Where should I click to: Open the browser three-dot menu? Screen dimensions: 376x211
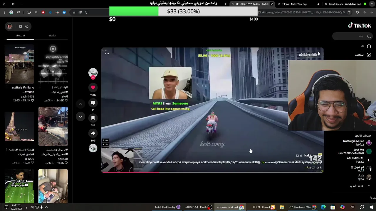tap(4, 12)
